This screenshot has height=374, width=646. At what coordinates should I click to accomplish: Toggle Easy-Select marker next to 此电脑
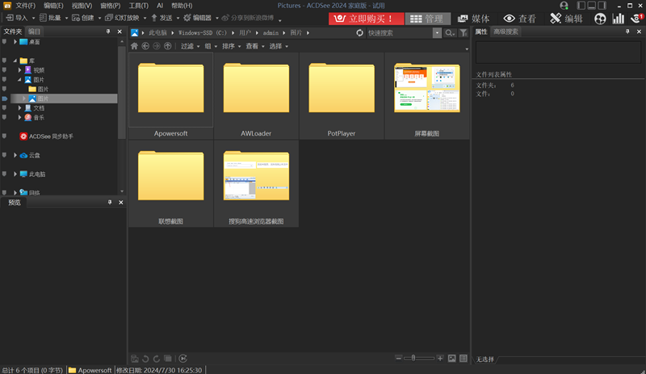(x=5, y=174)
